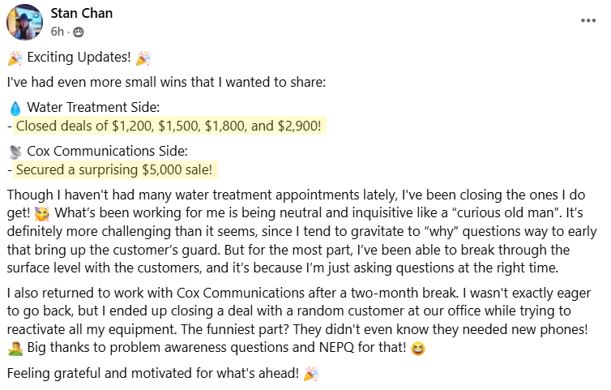
Task: Click Stan Chan's profile picture
Action: coord(24,22)
